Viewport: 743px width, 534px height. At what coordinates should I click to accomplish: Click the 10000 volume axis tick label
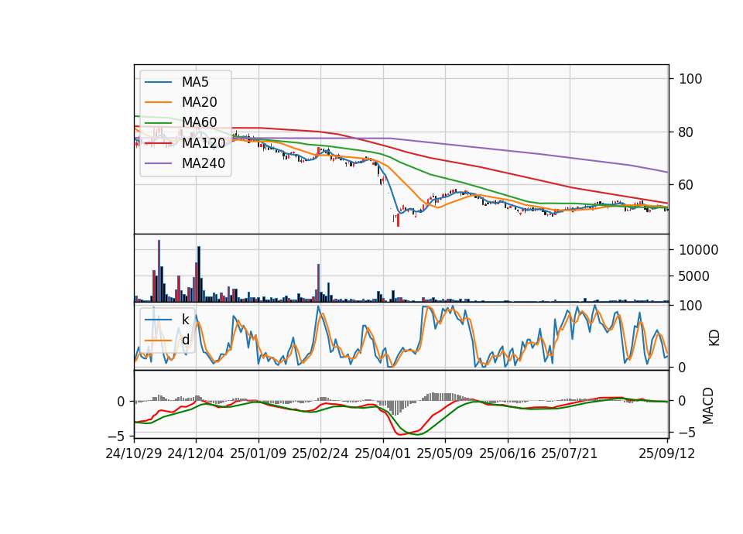coord(698,250)
